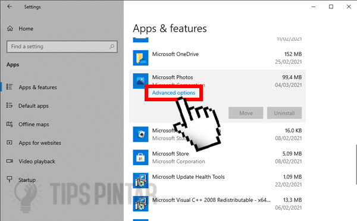
Task: Click the vertical scrollbar thumb
Action: tap(356, 164)
